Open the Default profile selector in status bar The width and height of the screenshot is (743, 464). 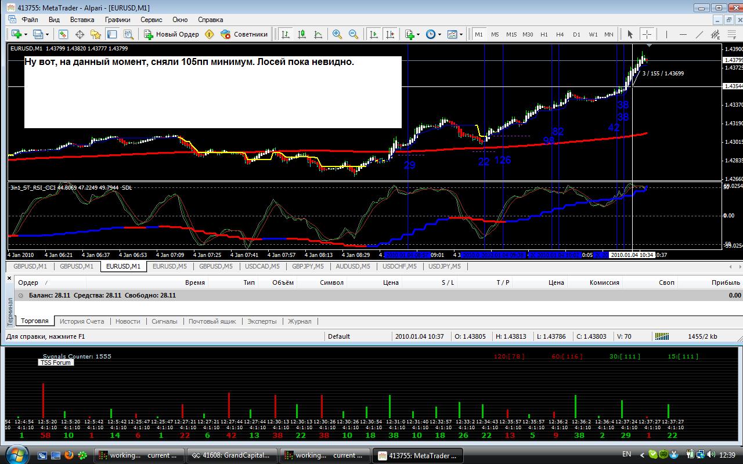point(358,336)
